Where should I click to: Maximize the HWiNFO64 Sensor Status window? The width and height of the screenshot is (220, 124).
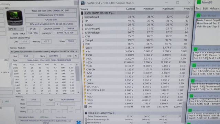click(x=178, y=3)
